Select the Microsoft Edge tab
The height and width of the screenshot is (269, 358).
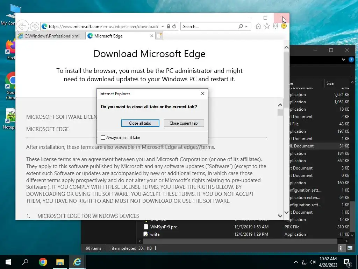coord(121,36)
